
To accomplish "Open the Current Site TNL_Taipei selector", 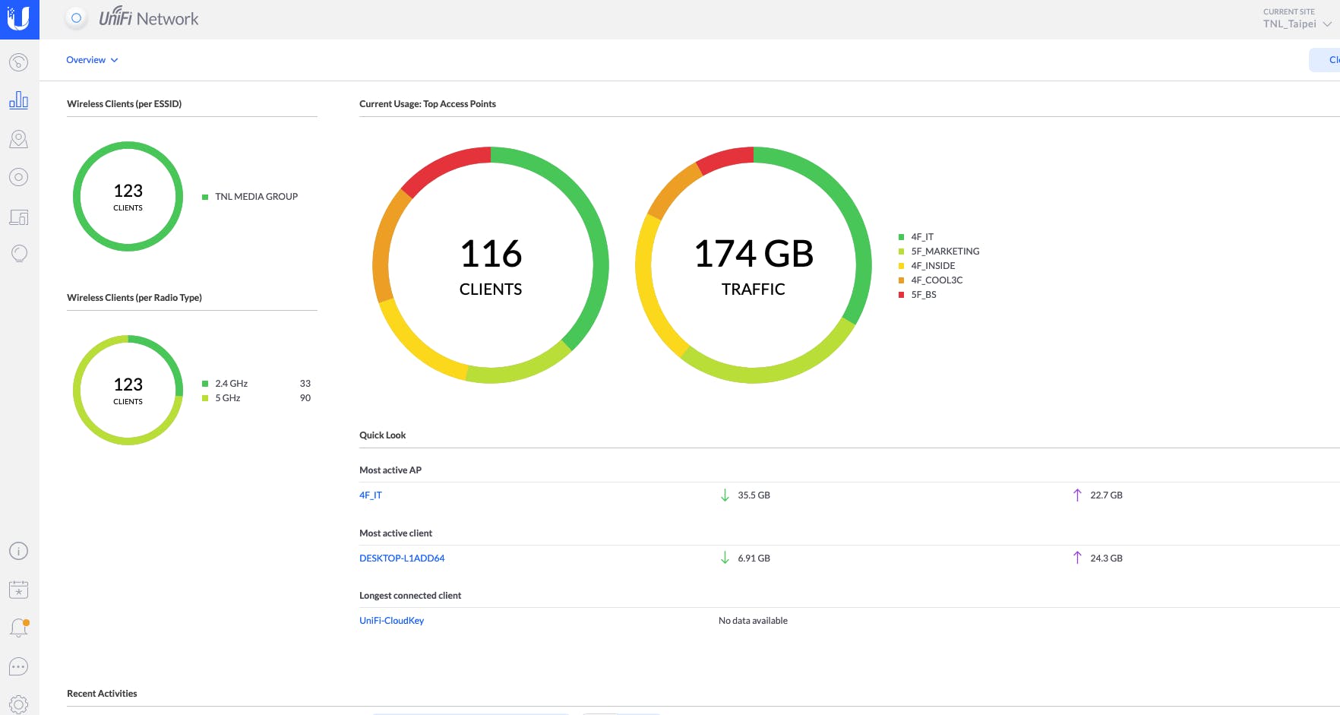I will click(1297, 18).
